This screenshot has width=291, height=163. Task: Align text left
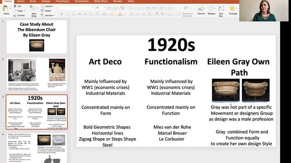131,14
